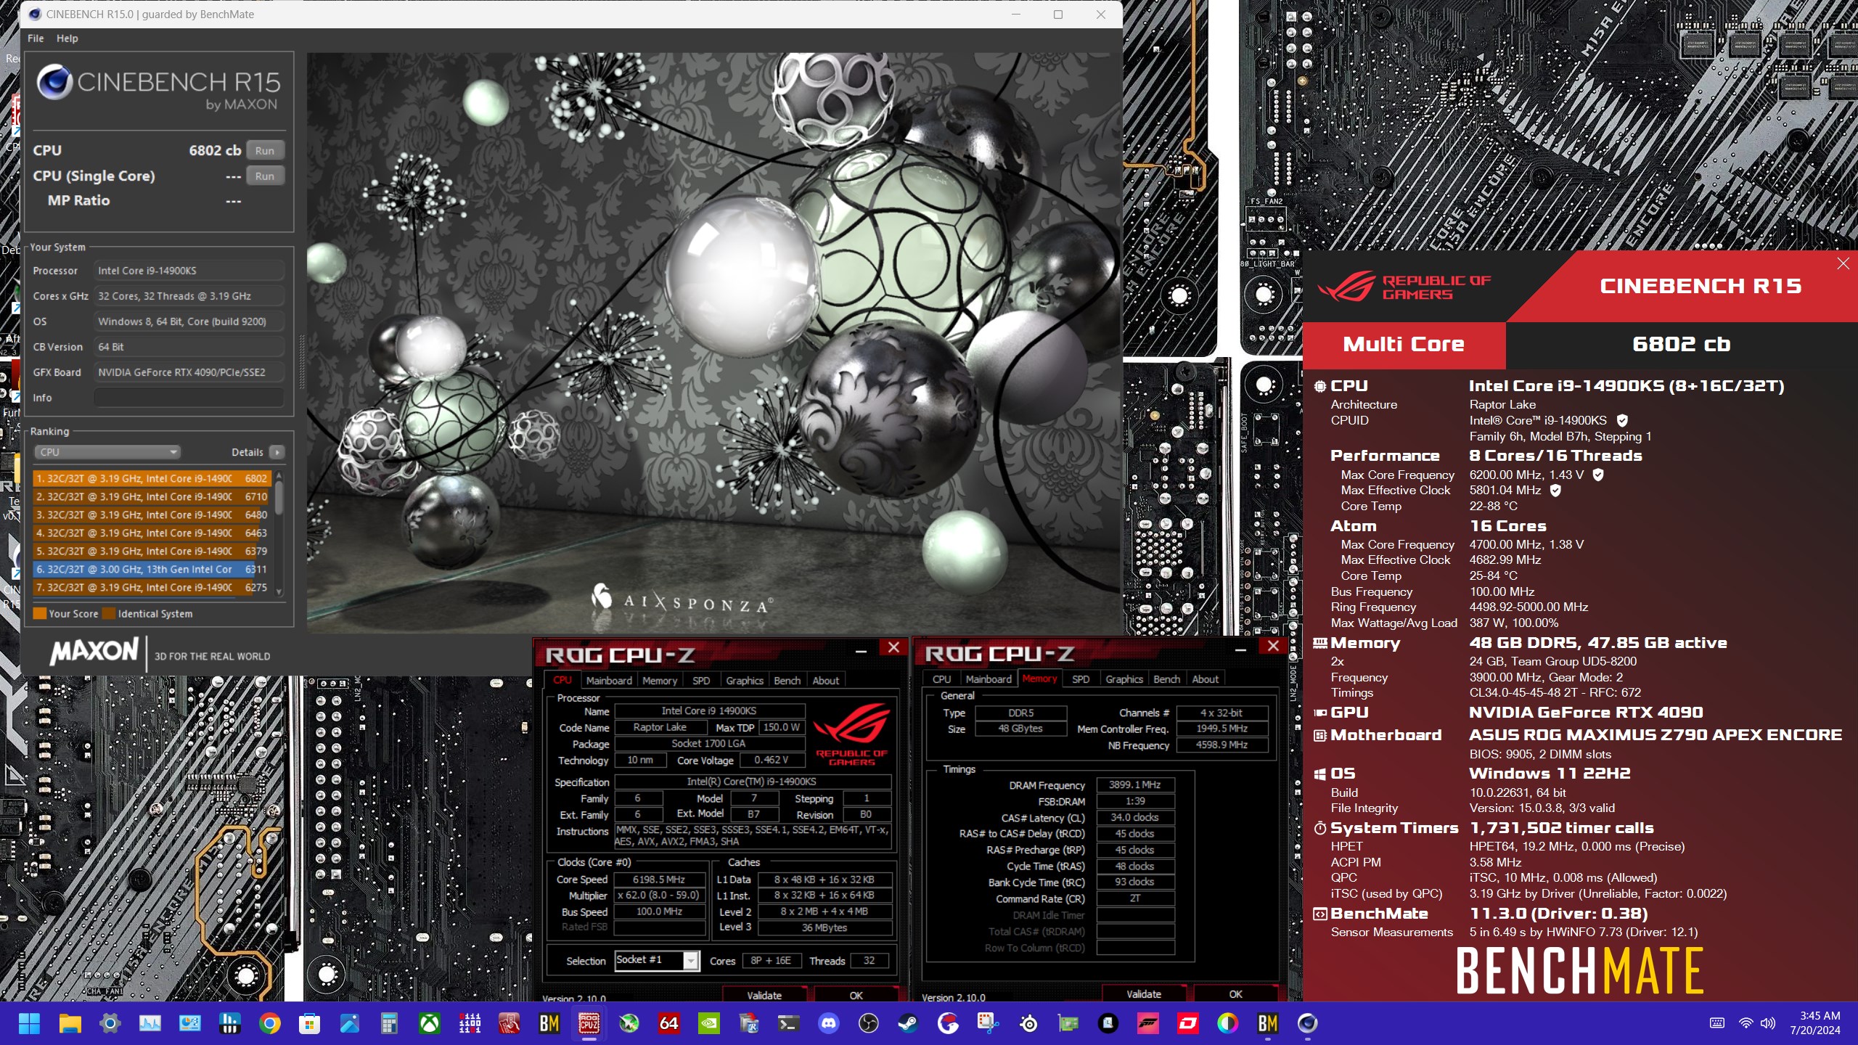Open SPD tab in right CPU-Z window
The width and height of the screenshot is (1858, 1045).
[1080, 679]
